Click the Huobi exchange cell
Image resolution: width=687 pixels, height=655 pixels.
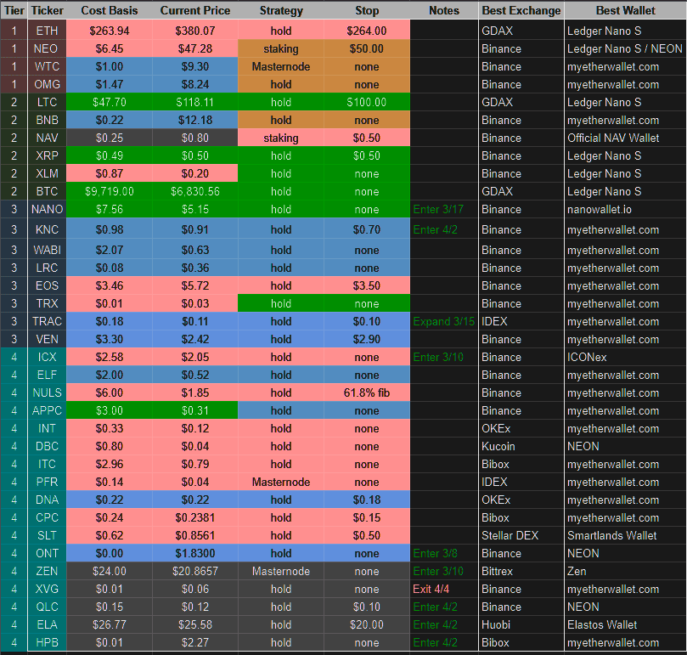[x=521, y=624]
